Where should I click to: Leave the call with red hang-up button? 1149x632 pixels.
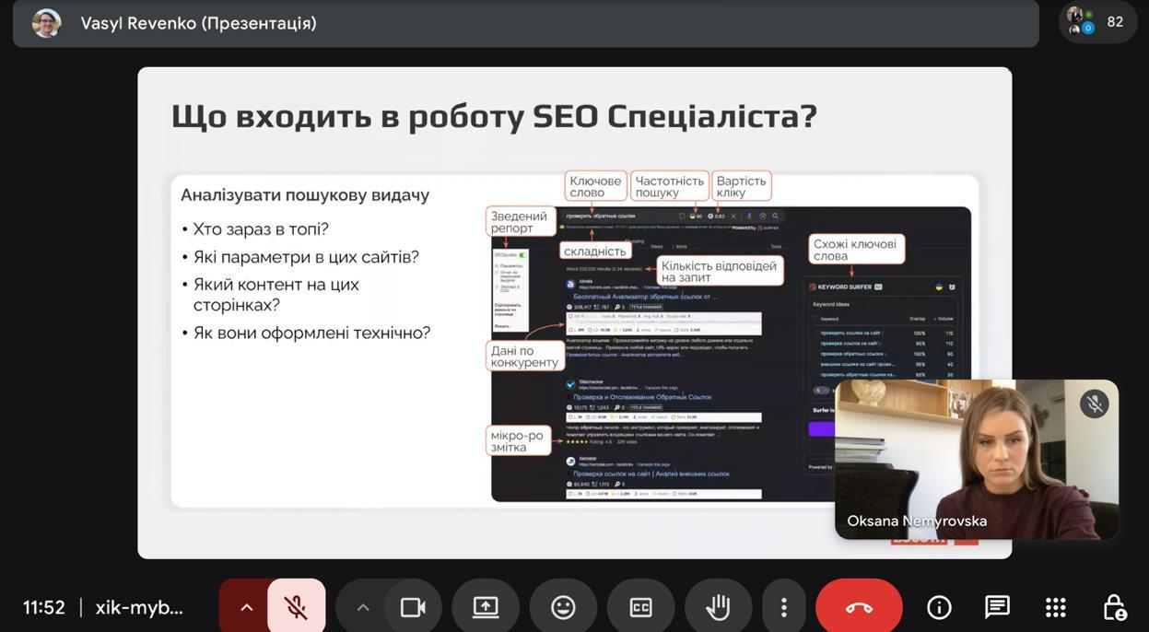[x=859, y=607]
